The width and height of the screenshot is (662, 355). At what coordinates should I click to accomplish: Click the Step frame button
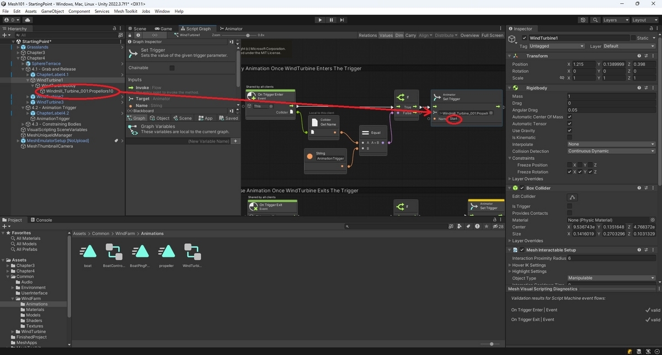(342, 20)
